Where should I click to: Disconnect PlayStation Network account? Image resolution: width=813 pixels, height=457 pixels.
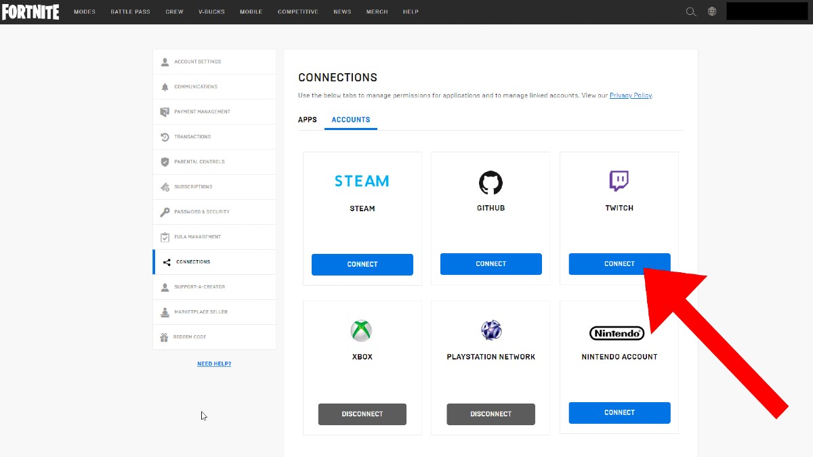pos(491,414)
